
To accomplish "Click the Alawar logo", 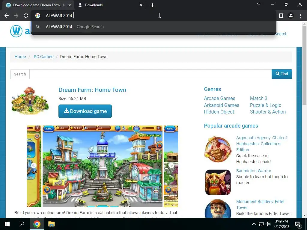I will (21, 31).
